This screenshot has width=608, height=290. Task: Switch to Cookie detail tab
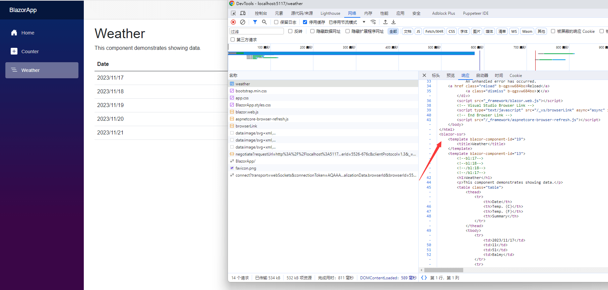tap(515, 76)
